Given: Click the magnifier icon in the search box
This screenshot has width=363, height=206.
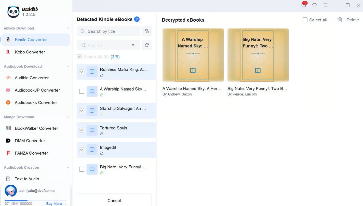Looking at the screenshot, I should (83, 31).
